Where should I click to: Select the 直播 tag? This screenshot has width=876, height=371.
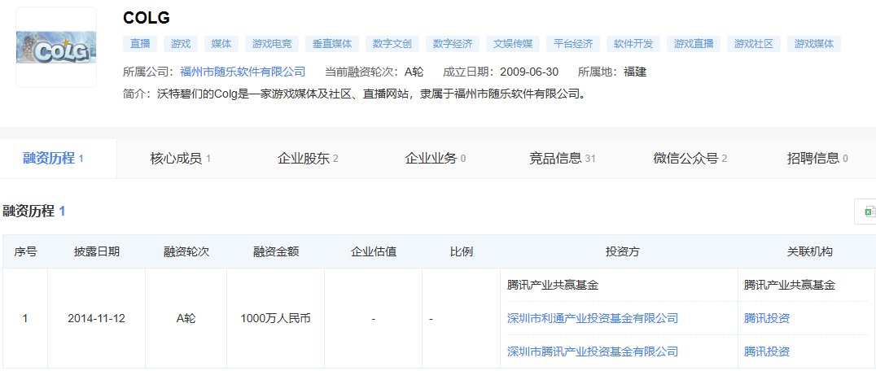point(140,44)
